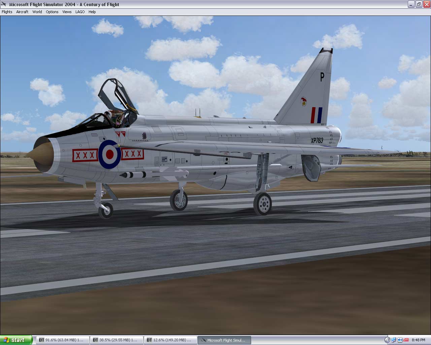Expand hidden system tray icons
The height and width of the screenshot is (345, 431).
(x=387, y=340)
